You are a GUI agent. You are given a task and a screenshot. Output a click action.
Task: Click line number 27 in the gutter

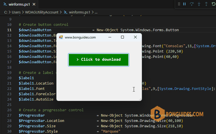(x=9, y=115)
